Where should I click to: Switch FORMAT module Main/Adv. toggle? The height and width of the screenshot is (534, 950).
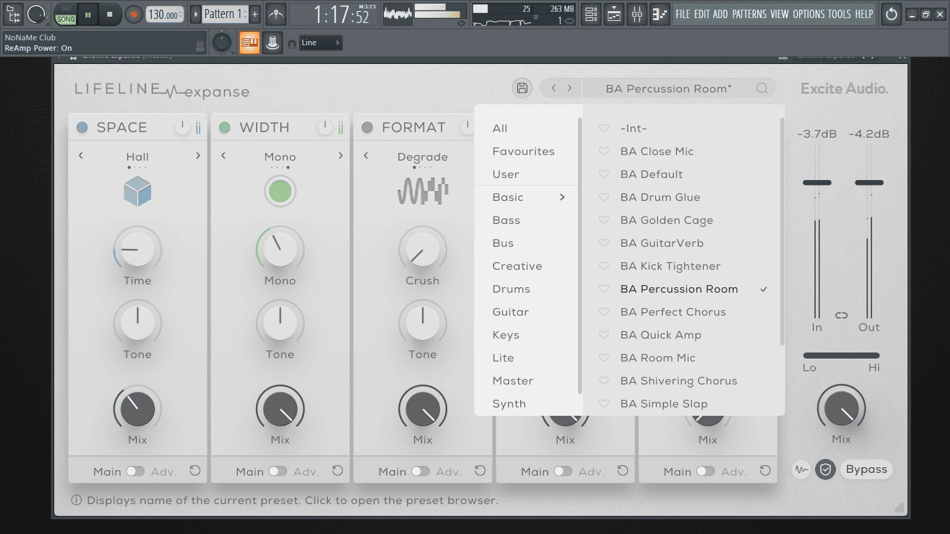420,471
